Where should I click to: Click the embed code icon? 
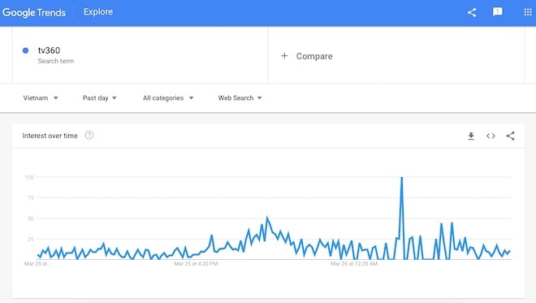coord(491,136)
